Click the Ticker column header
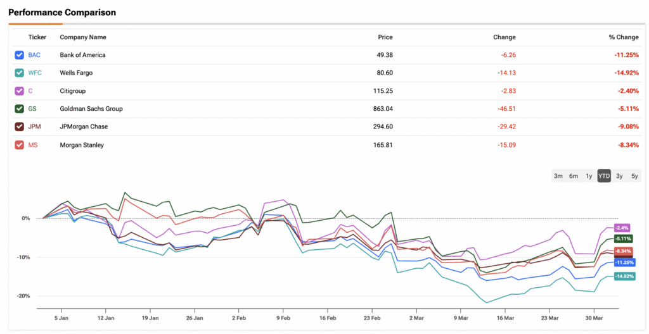 click(37, 37)
